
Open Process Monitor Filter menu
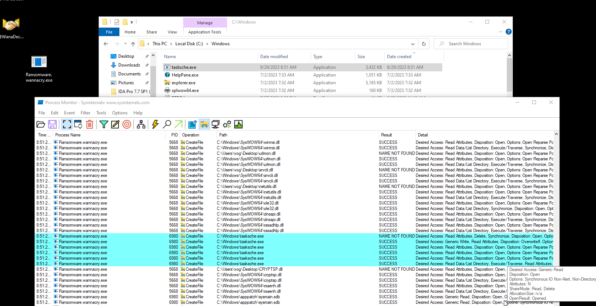point(86,113)
